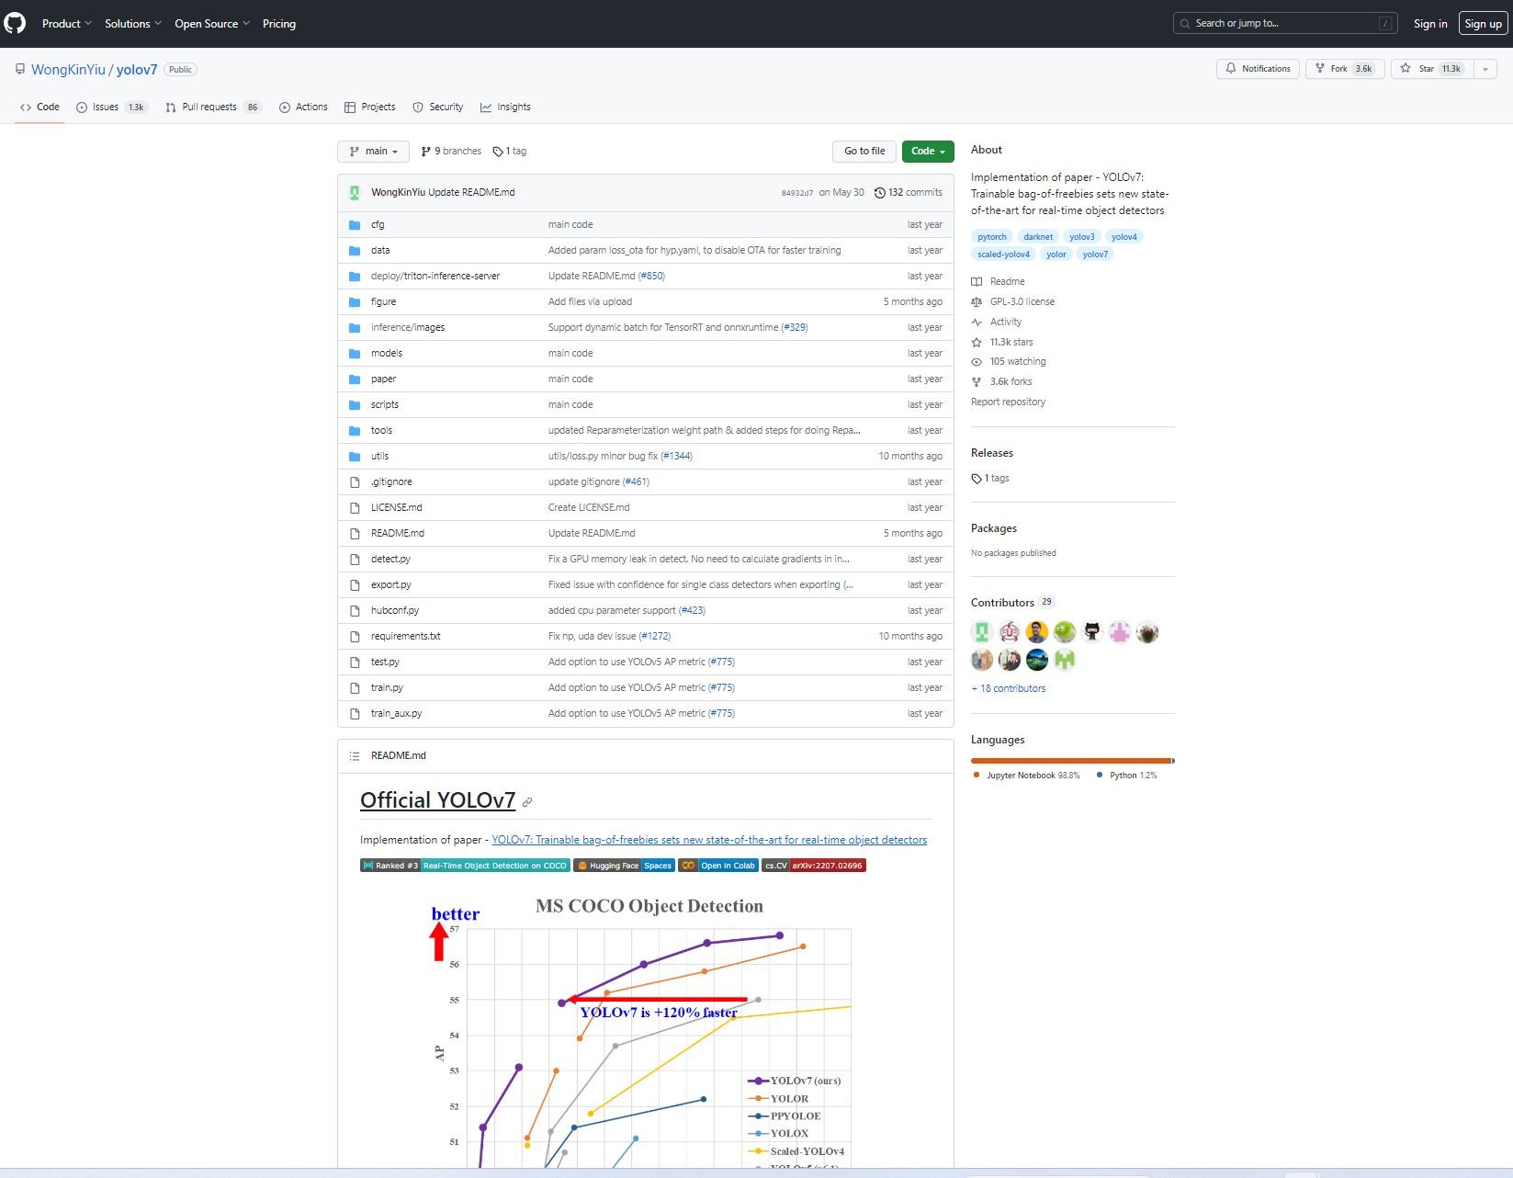
Task: Click the languages orange bar
Action: 1070,762
